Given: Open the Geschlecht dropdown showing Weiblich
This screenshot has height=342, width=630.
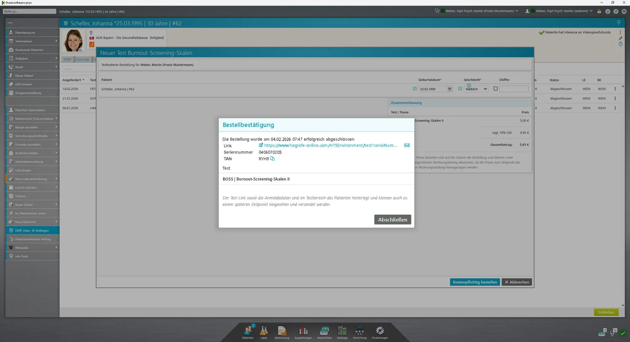Looking at the screenshot, I should [x=476, y=89].
